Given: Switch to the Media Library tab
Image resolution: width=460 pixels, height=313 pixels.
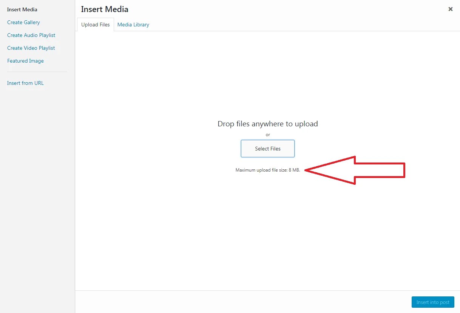Looking at the screenshot, I should 133,25.
